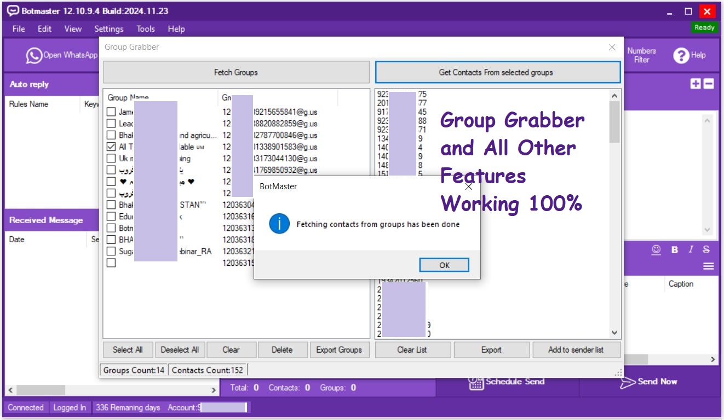The height and width of the screenshot is (420, 724).
Task: Click the Clear button under groups list
Action: point(231,350)
